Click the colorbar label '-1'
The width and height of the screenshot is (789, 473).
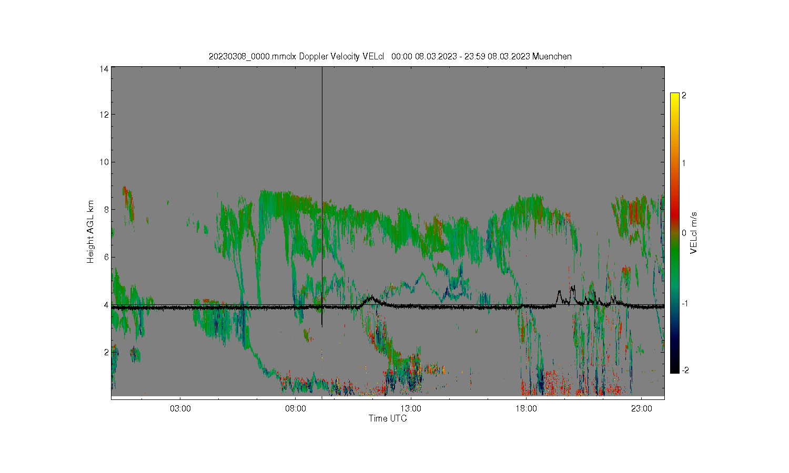click(x=685, y=304)
